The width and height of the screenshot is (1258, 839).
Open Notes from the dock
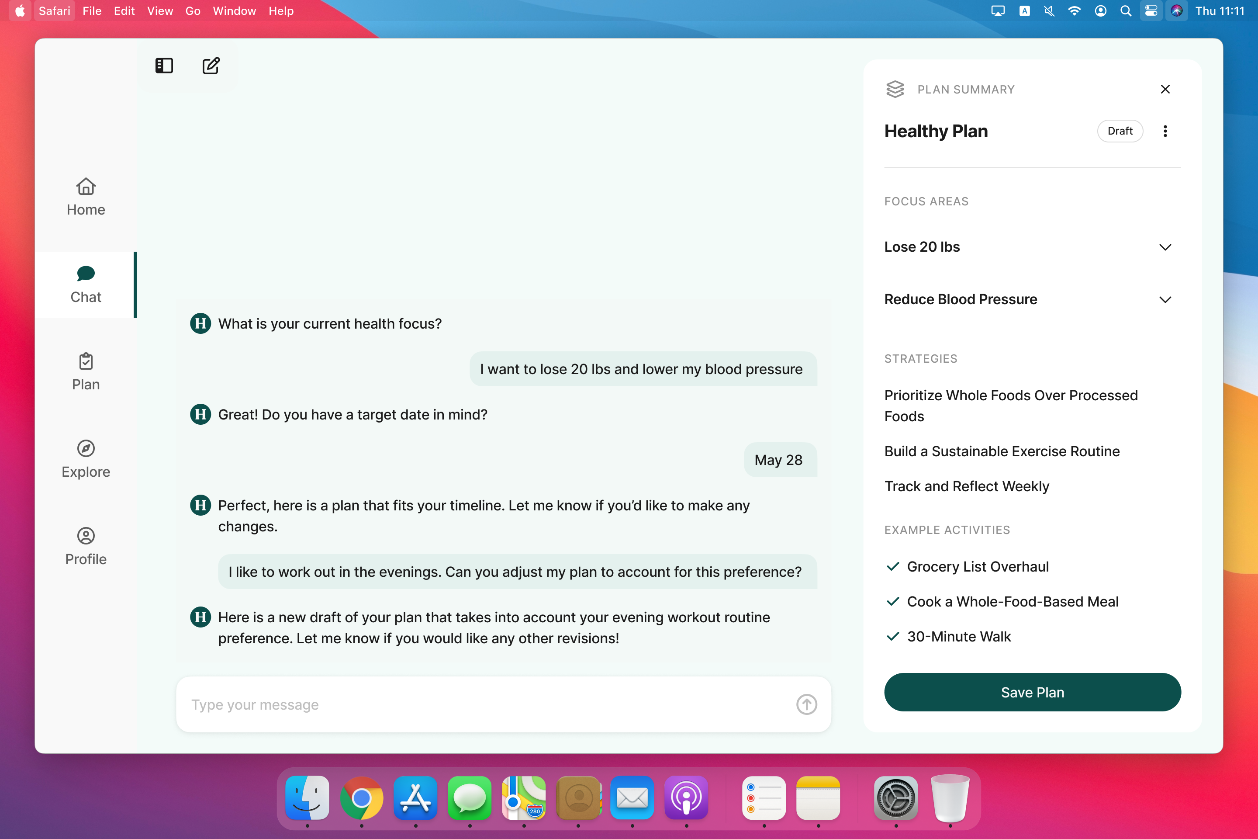click(x=818, y=798)
